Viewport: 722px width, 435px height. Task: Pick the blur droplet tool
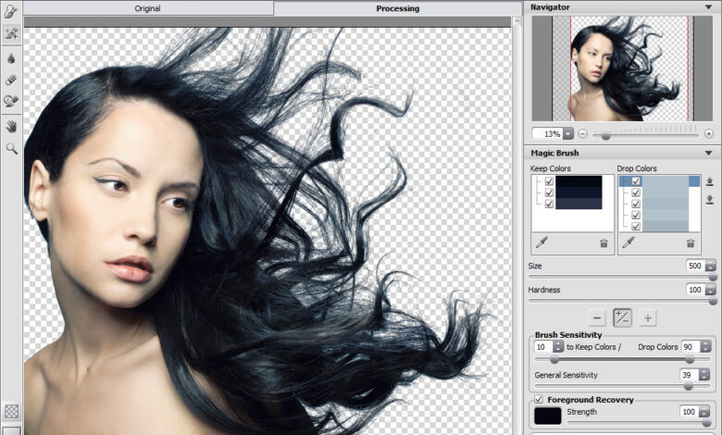11,56
